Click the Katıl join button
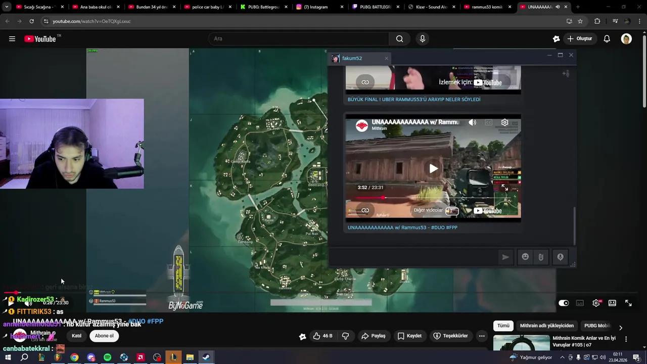The image size is (647, 364). coord(76,336)
